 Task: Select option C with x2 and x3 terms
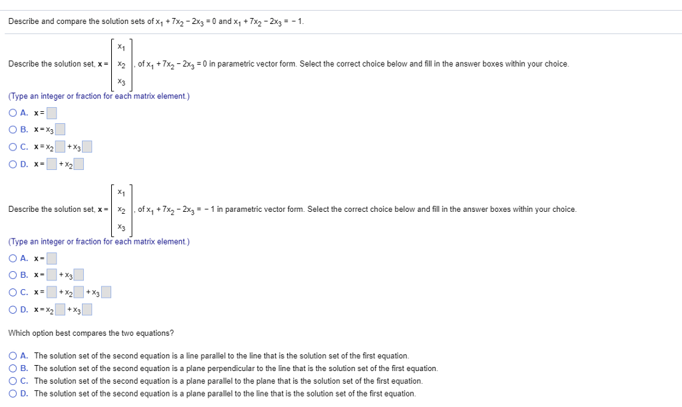point(13,291)
